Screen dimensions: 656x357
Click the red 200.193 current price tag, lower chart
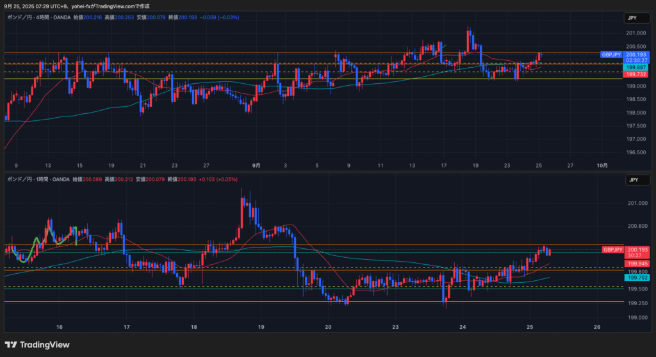click(637, 250)
